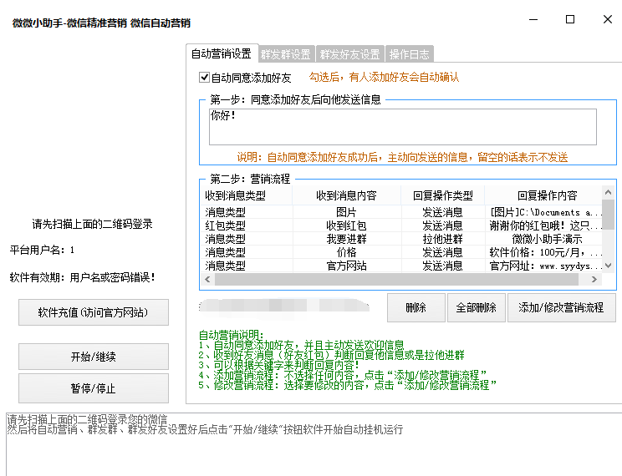
Task: Click the 开始/继续 button
Action: 94,357
